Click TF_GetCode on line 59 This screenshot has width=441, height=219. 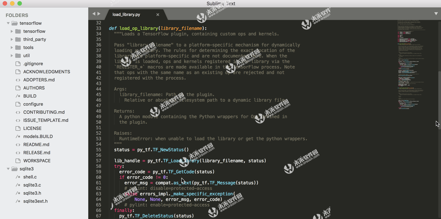pyautogui.click(x=181, y=172)
